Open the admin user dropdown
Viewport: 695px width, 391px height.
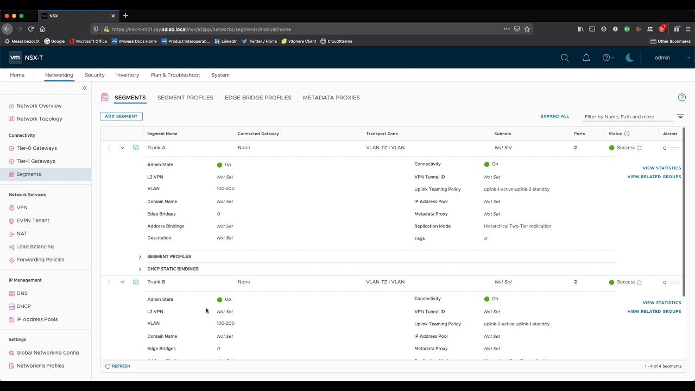click(672, 58)
